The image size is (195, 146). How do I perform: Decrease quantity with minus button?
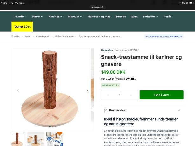108,95
